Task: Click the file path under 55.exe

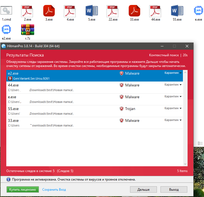Action: point(41,114)
